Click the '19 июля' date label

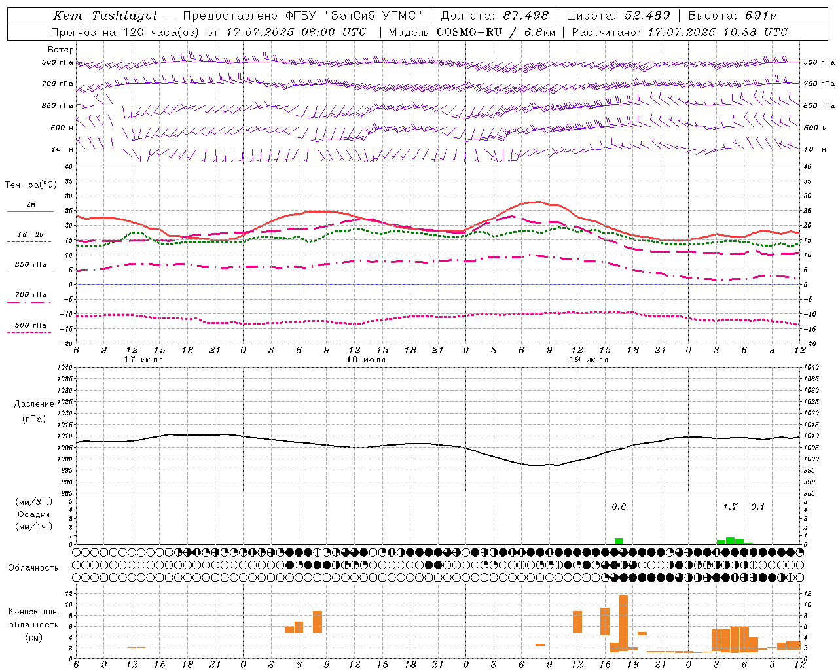point(589,360)
